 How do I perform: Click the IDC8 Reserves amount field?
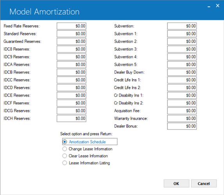(71, 49)
